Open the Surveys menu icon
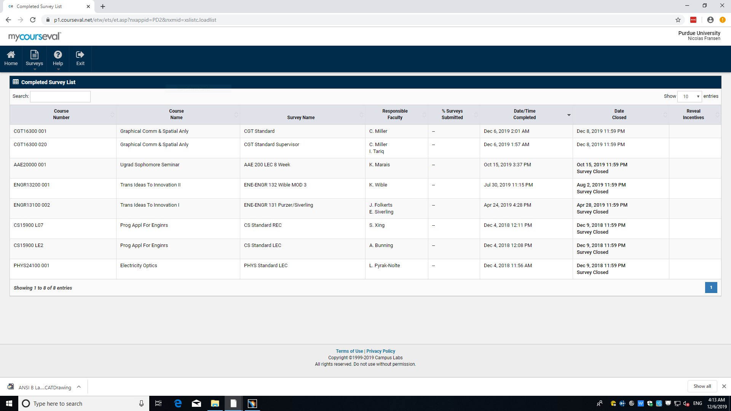The width and height of the screenshot is (731, 411). [34, 58]
